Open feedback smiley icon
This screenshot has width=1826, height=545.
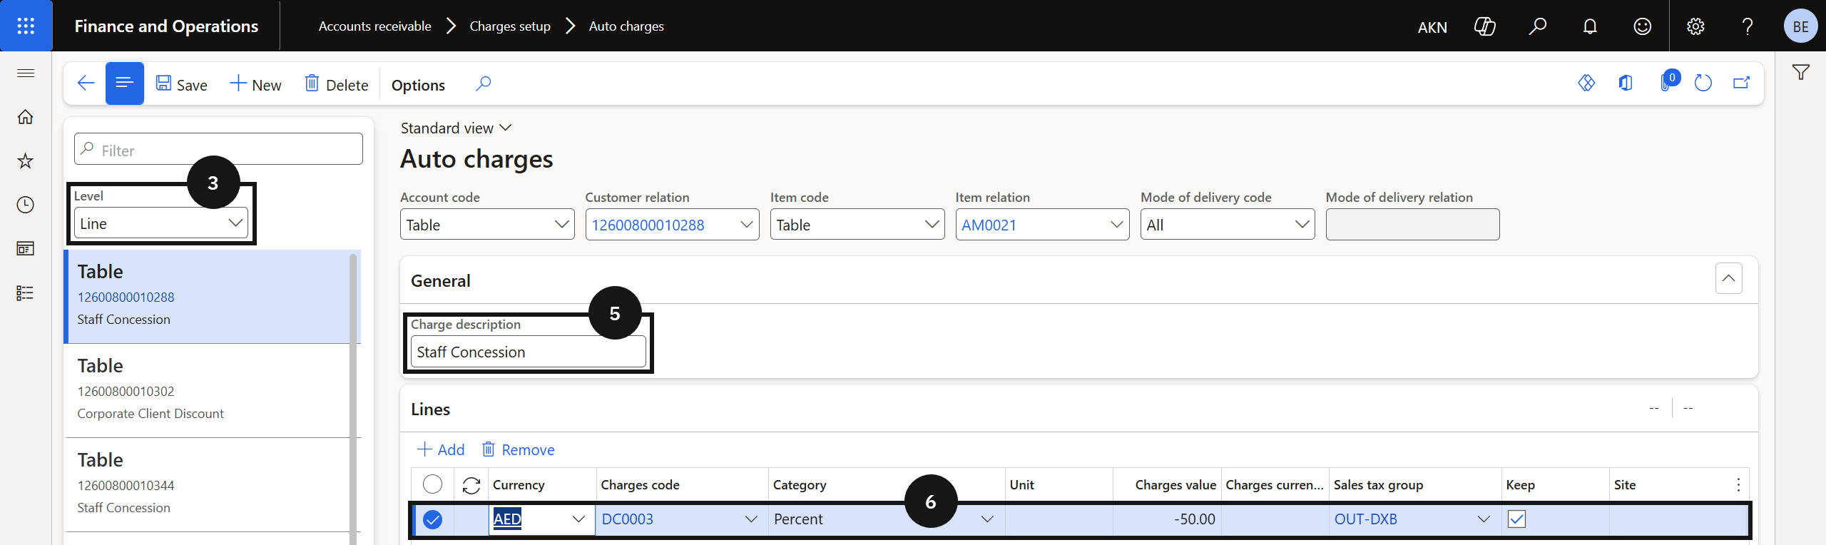(1643, 26)
